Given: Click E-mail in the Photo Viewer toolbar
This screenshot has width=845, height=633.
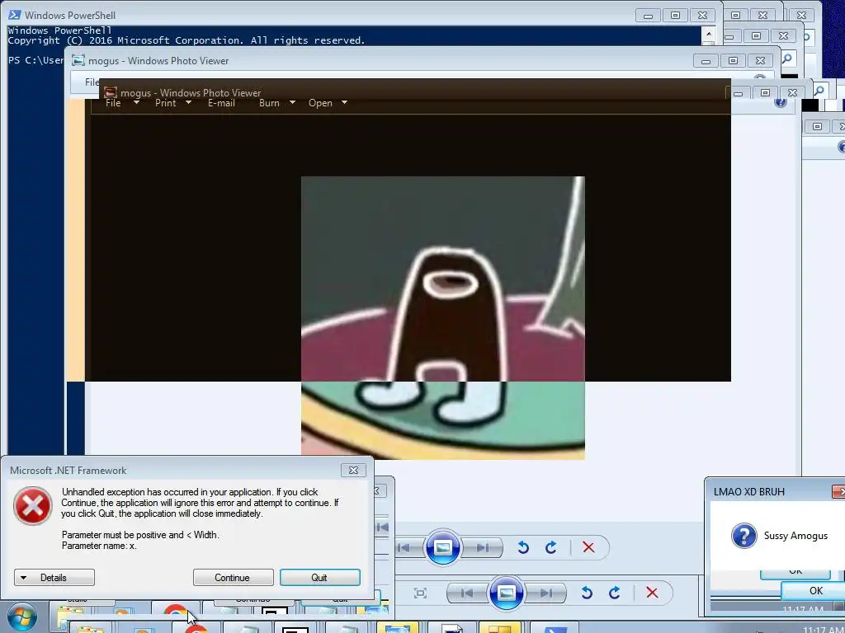Looking at the screenshot, I should point(221,103).
